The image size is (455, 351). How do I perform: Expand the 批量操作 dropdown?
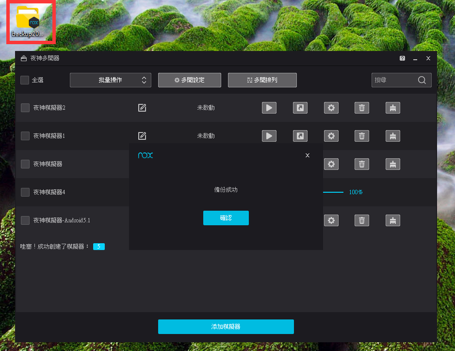111,80
